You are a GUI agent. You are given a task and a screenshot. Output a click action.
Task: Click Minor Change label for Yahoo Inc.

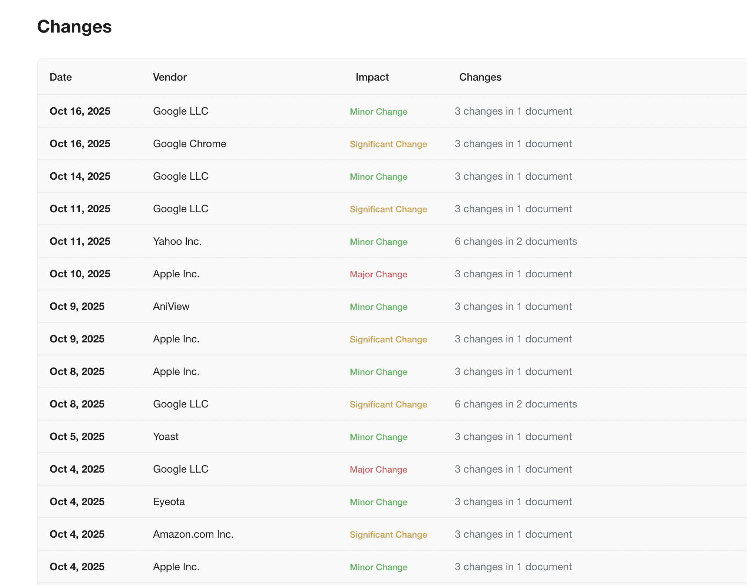tap(378, 242)
